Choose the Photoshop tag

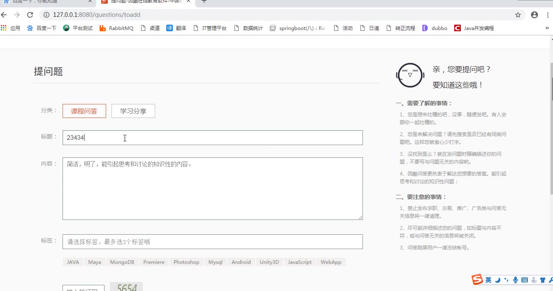click(186, 262)
